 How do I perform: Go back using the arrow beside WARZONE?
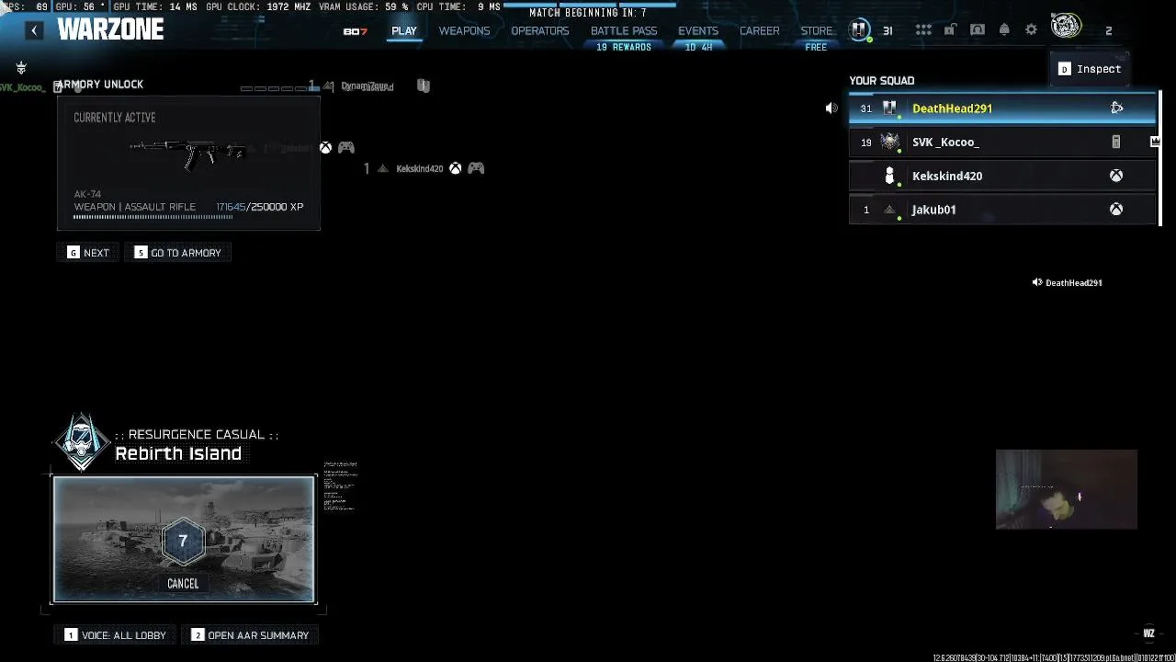click(x=34, y=30)
